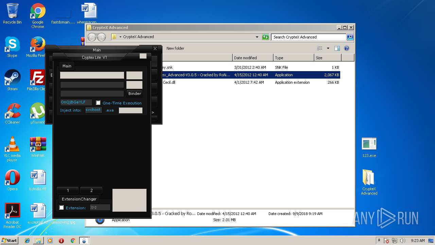Click the Explorer back navigation arrow
This screenshot has width=435, height=245.
click(x=92, y=37)
